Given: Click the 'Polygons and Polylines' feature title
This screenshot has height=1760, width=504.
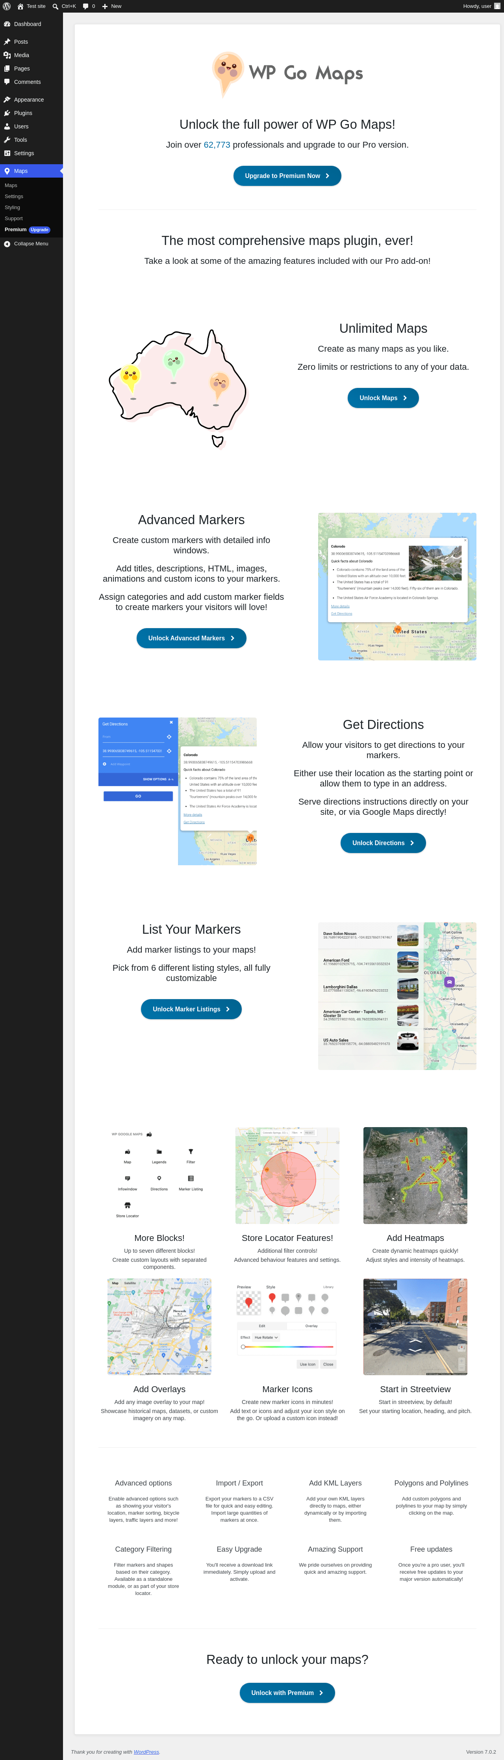Looking at the screenshot, I should point(431,1483).
